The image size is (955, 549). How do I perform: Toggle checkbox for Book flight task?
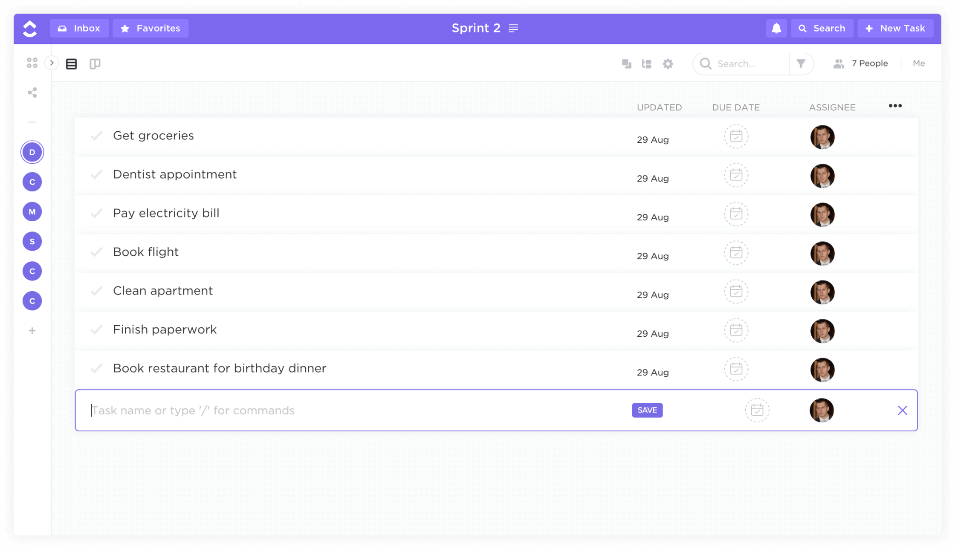[96, 252]
